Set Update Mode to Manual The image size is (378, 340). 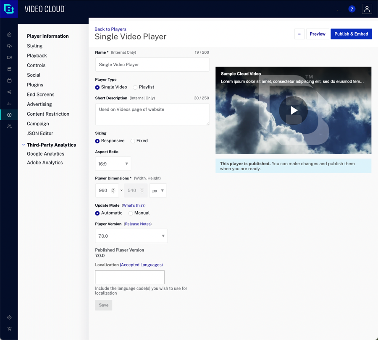click(131, 213)
